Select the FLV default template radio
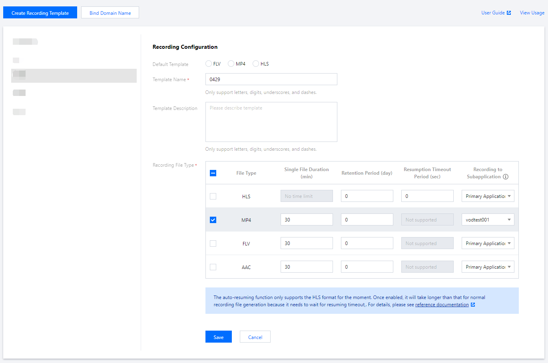 [209, 64]
